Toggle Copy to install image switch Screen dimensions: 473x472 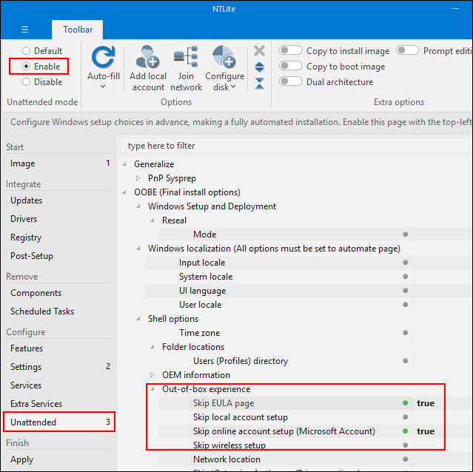tap(290, 51)
